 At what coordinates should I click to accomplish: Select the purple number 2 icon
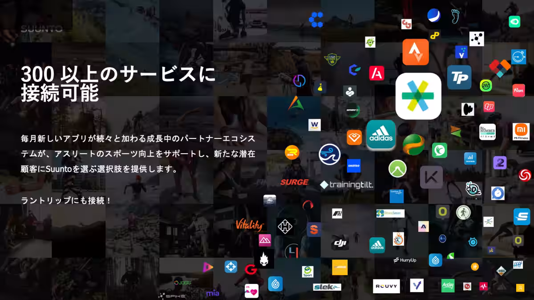[x=500, y=163]
